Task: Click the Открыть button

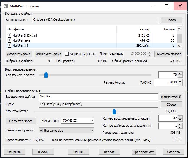Action: point(14,152)
